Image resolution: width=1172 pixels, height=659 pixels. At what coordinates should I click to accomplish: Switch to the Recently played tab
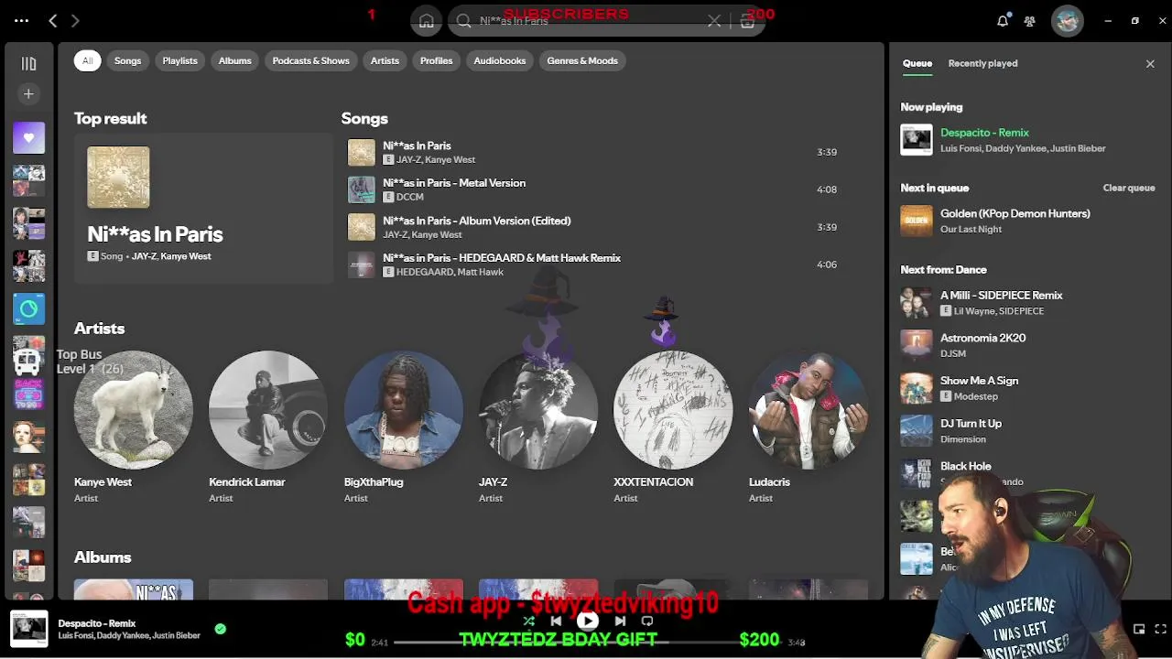click(x=982, y=63)
